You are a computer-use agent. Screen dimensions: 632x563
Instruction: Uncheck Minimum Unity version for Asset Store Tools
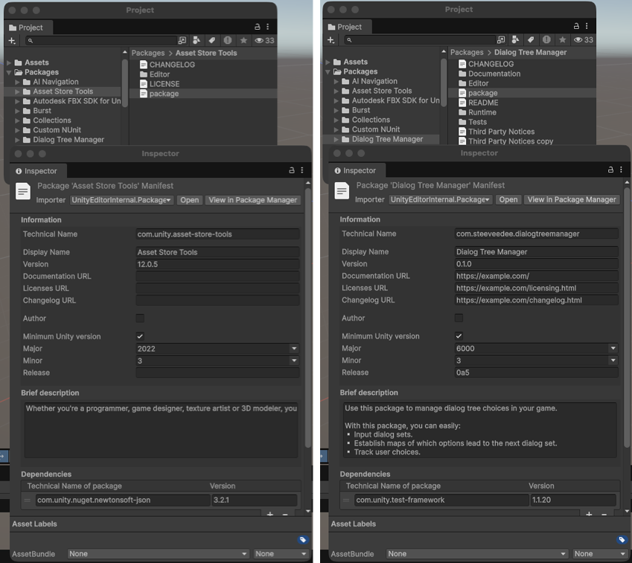[140, 336]
